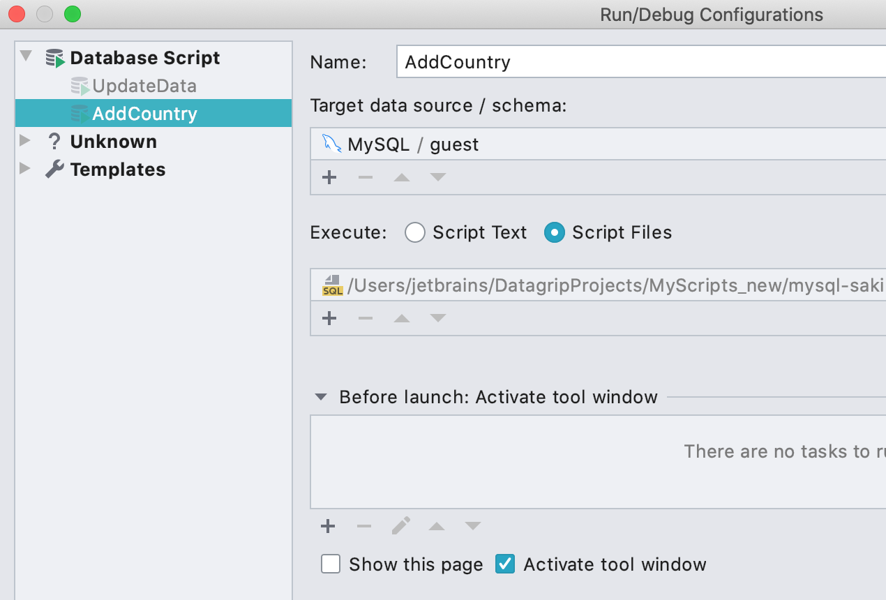The width and height of the screenshot is (886, 600).
Task: Select the UpdateData configuration
Action: pyautogui.click(x=144, y=87)
